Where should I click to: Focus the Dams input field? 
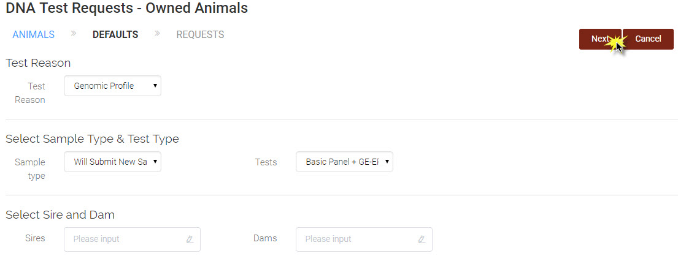pyautogui.click(x=364, y=239)
